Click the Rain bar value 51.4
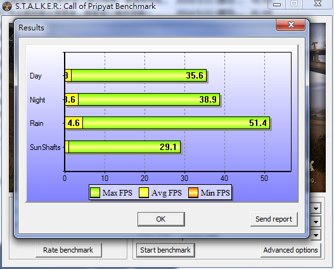Screen dimensions: 334x269 pyautogui.click(x=258, y=123)
